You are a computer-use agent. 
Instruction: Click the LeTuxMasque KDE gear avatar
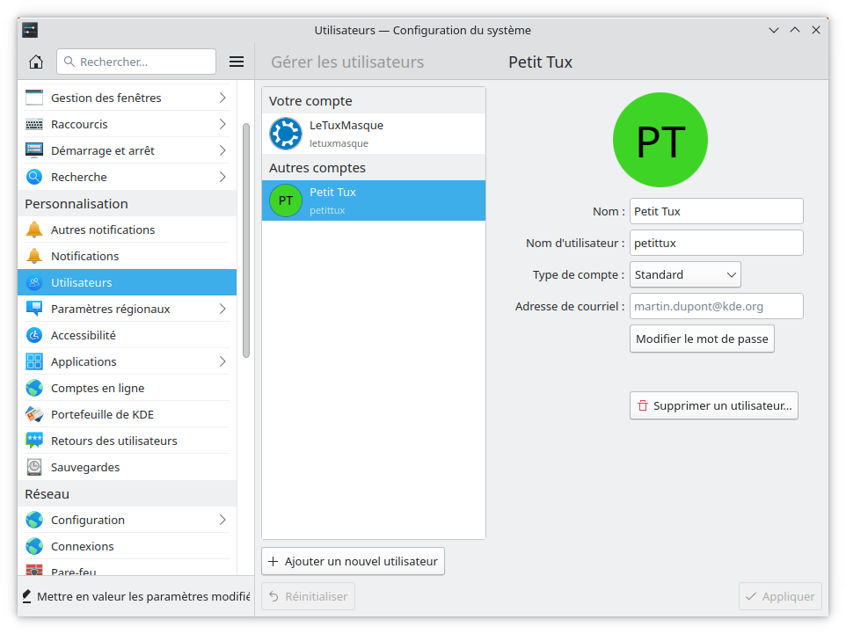tap(286, 134)
